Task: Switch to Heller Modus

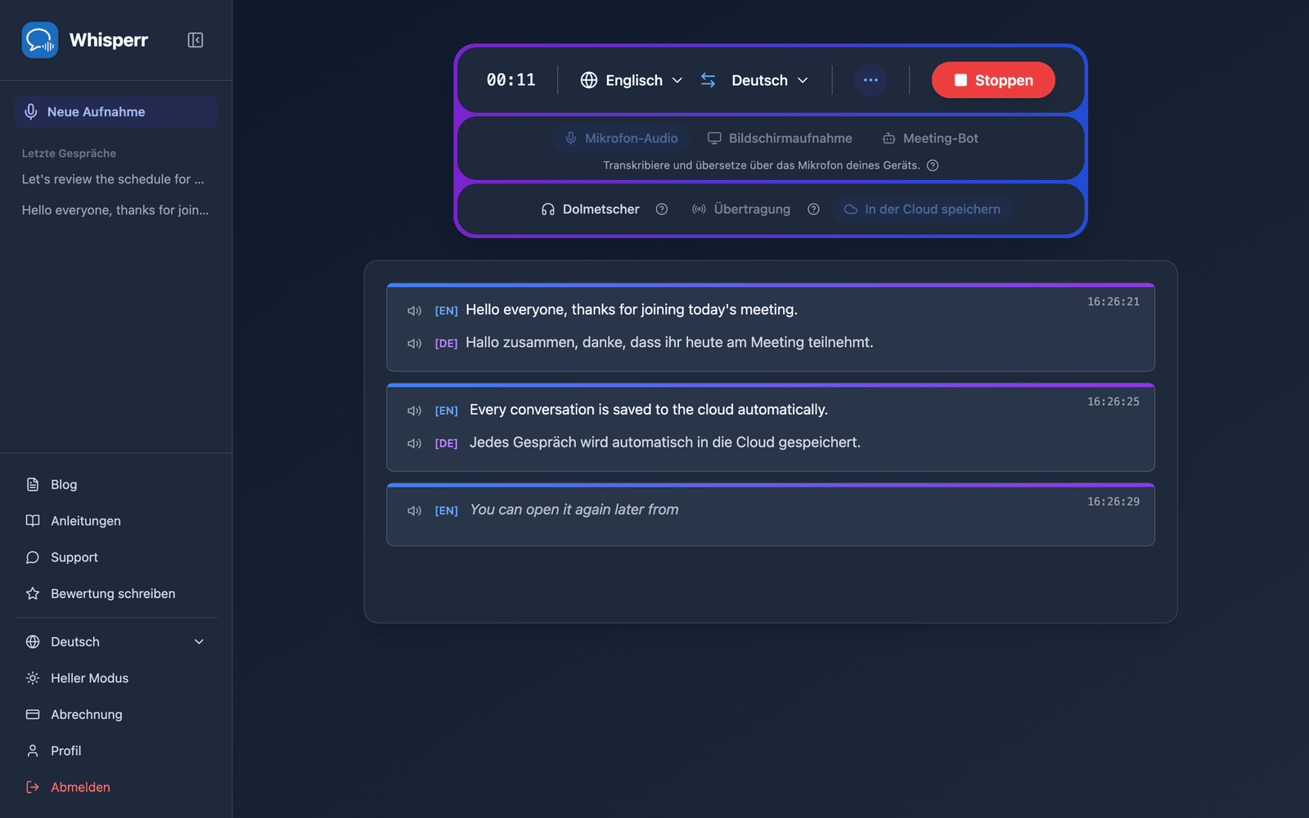Action: [89, 678]
